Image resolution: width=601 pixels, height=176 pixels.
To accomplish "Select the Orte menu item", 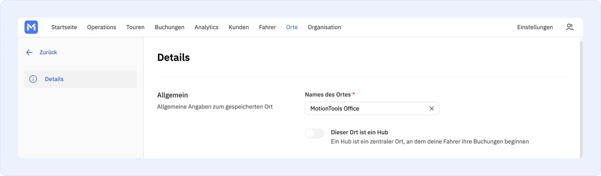I will [292, 27].
